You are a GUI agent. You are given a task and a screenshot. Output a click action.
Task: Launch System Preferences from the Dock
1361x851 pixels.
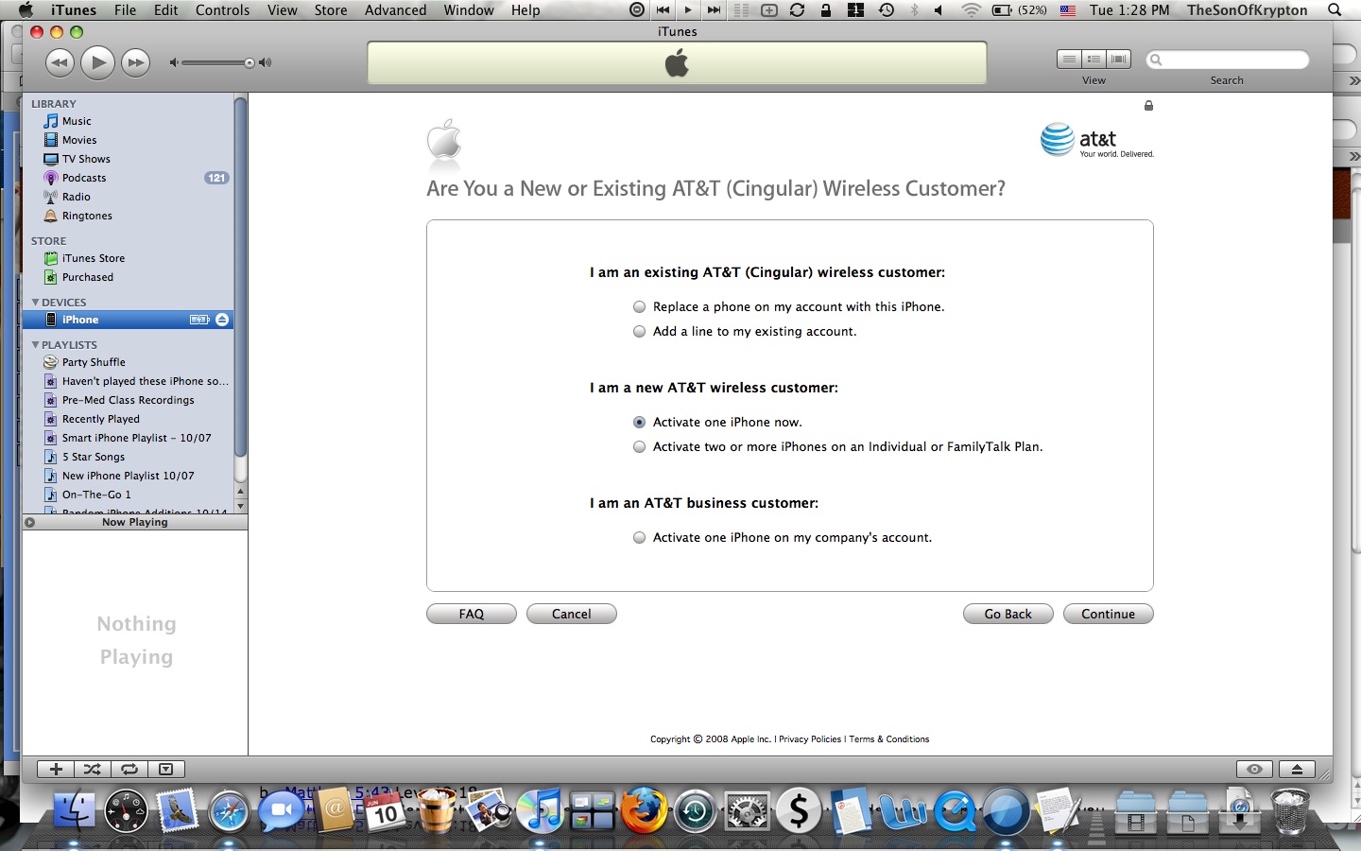[x=747, y=811]
